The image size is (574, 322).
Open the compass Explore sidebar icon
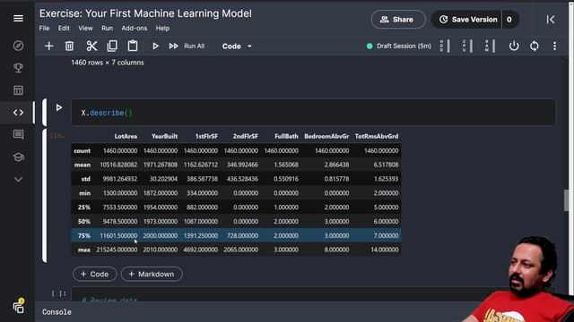[18, 46]
